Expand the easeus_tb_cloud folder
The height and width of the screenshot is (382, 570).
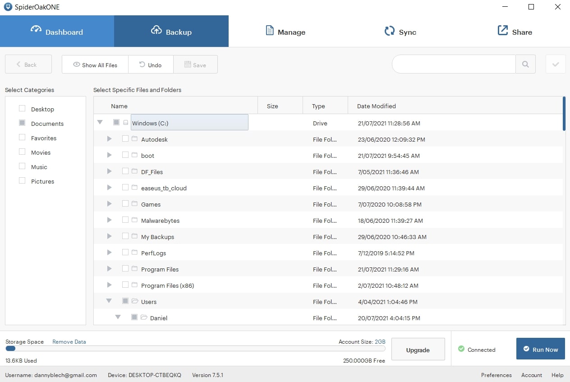(109, 188)
